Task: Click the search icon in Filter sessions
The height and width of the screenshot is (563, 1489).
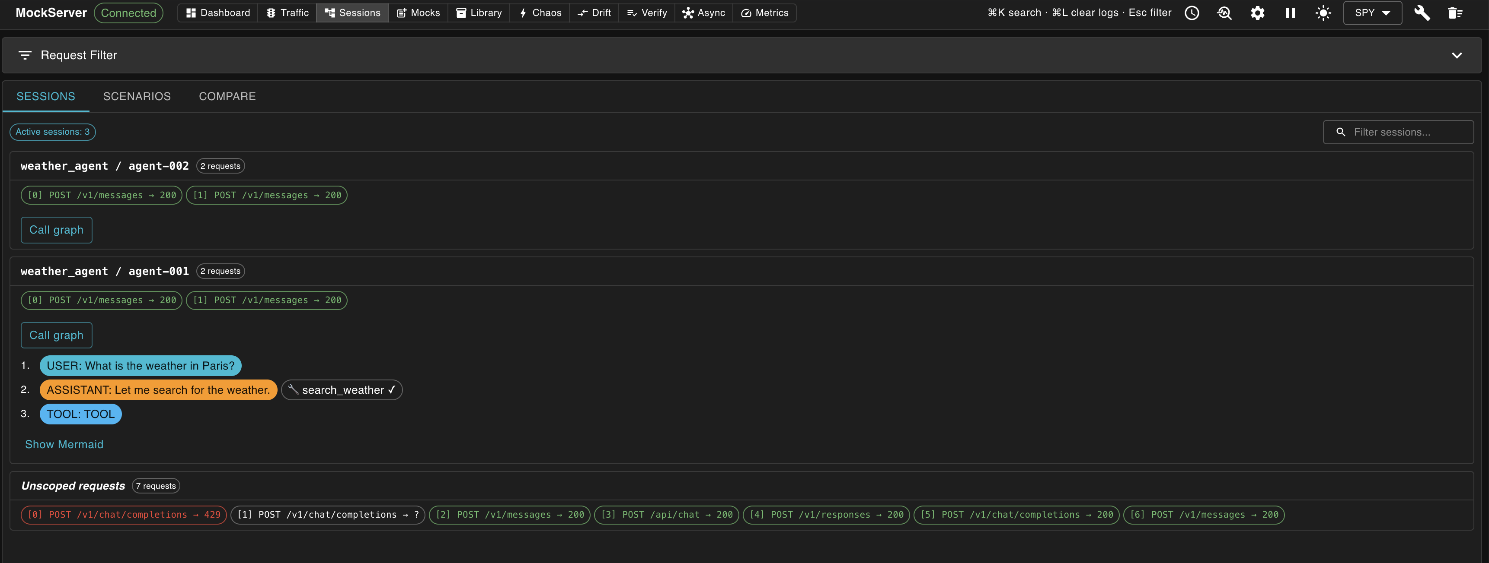Action: [x=1340, y=132]
